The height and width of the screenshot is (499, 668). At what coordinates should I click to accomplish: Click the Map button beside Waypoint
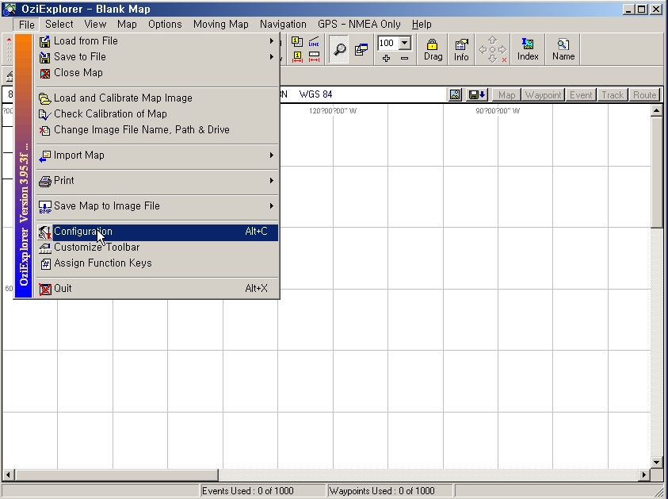pyautogui.click(x=506, y=95)
